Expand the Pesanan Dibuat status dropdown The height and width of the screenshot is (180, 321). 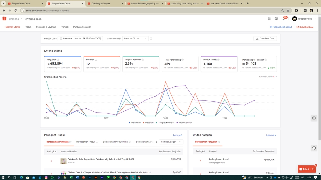(135, 39)
